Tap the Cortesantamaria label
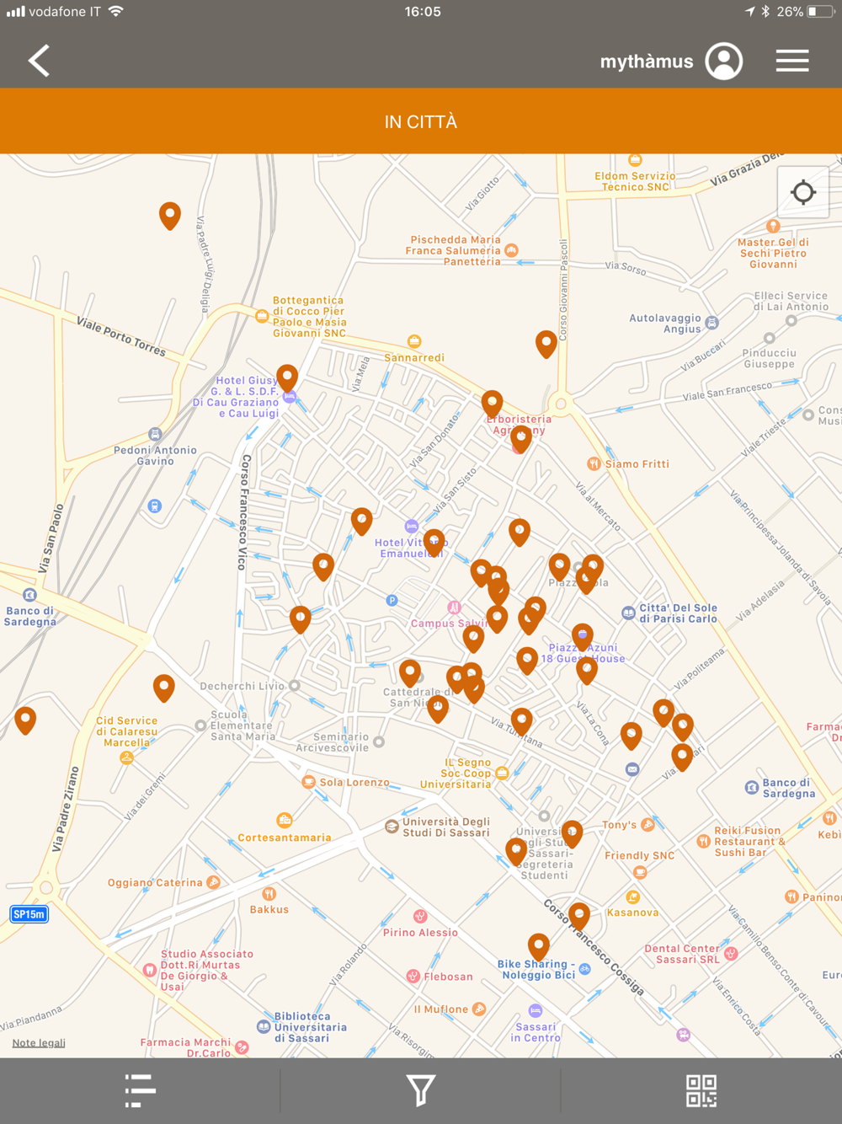 [285, 838]
